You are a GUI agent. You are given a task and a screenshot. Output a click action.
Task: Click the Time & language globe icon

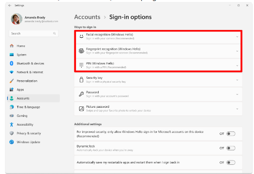click(x=12, y=107)
